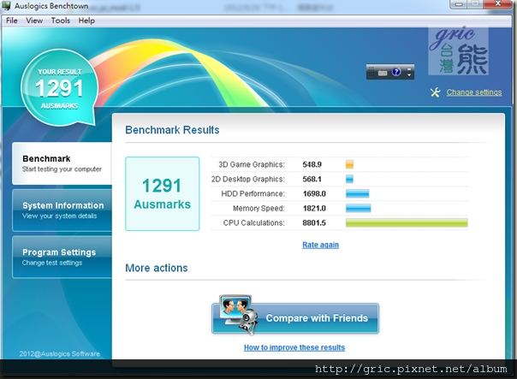The width and height of the screenshot is (517, 379).
Task: Open the Tools menu
Action: (60, 21)
